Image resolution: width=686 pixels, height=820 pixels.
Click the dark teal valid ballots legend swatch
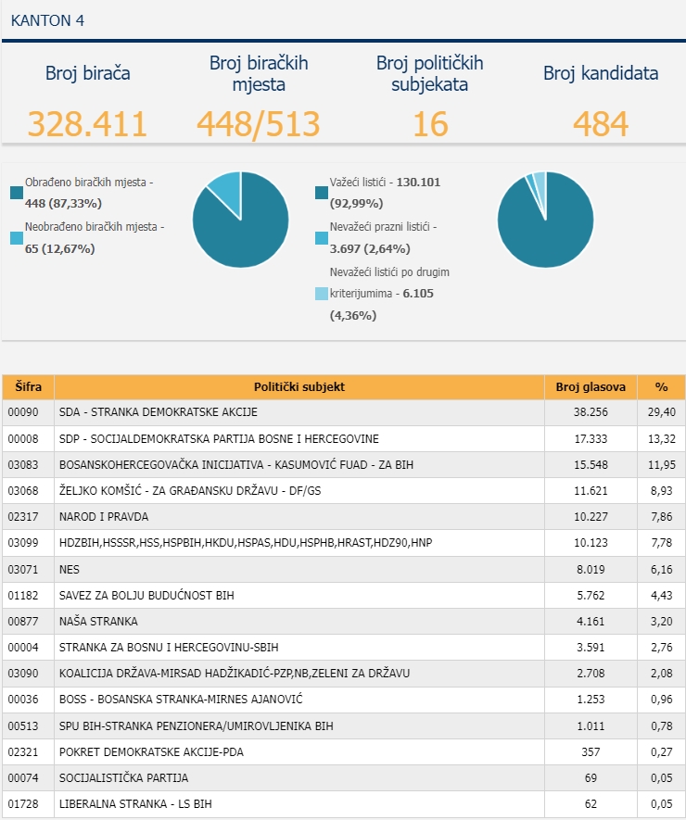(x=322, y=193)
